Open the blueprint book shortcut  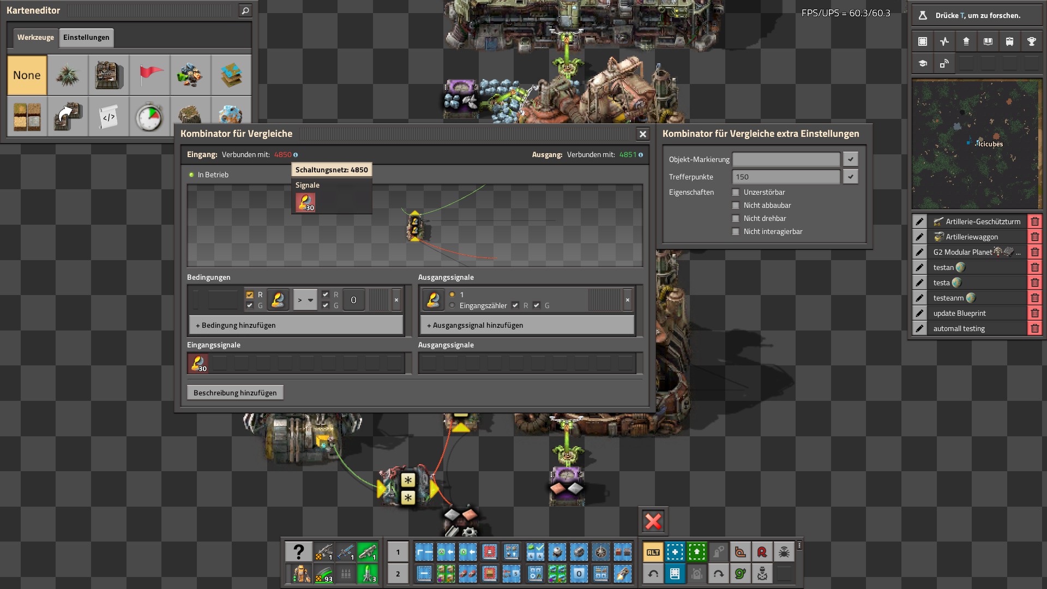675,574
